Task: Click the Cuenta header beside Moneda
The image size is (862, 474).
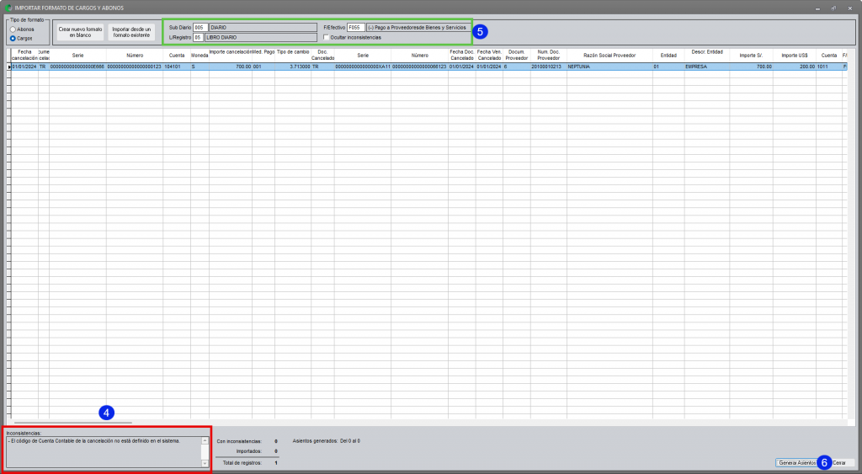Action: [x=177, y=55]
